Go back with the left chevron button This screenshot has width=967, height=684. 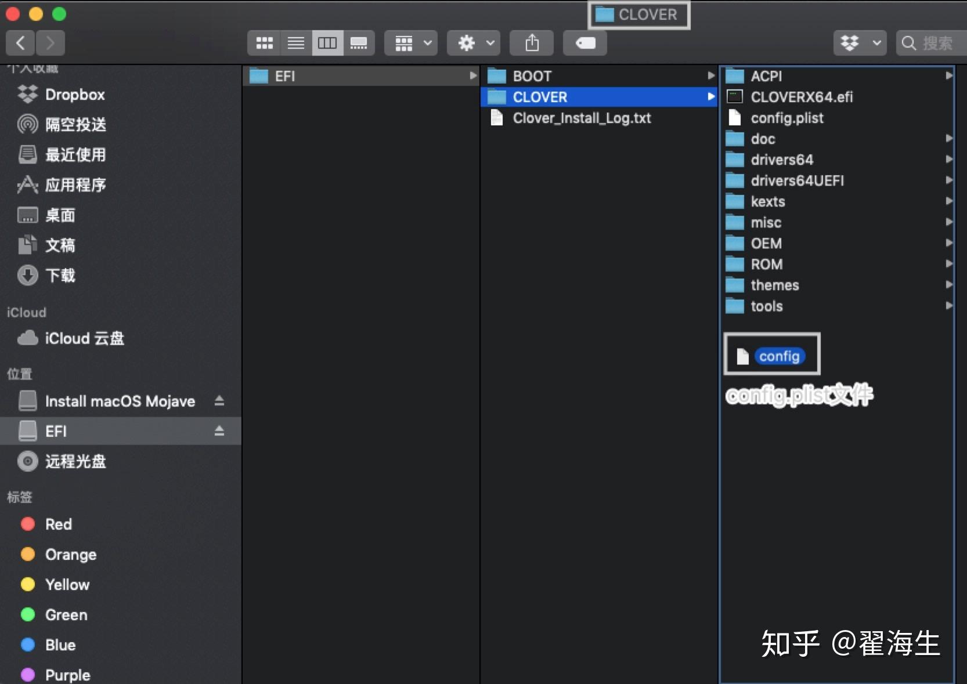point(20,43)
